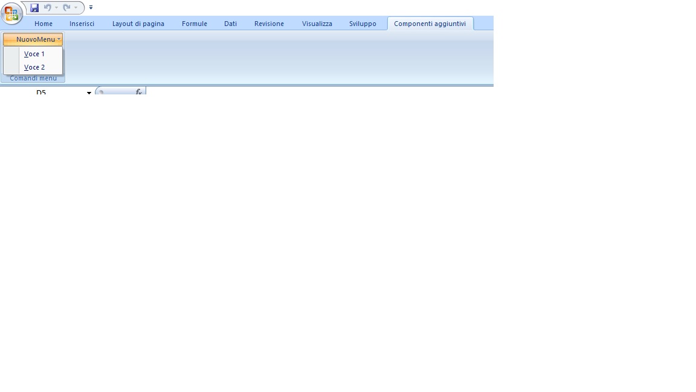Switch to the Home tab

pos(43,24)
